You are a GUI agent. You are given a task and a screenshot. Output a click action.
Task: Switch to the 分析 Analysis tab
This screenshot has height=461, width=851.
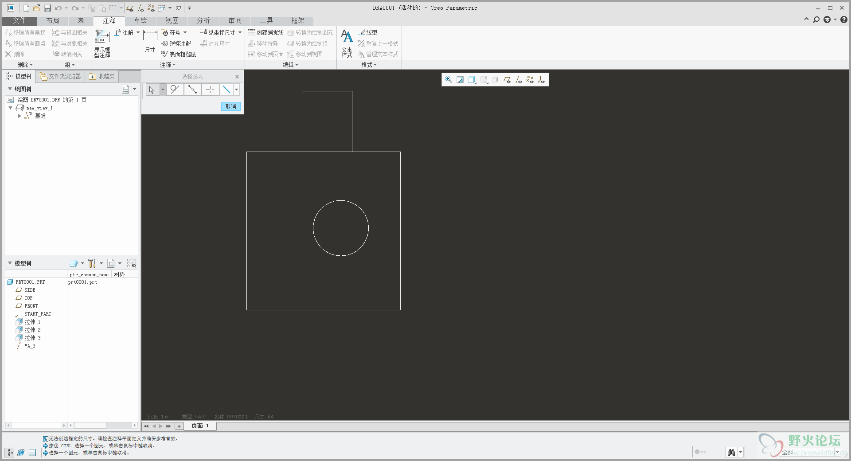tap(203, 21)
